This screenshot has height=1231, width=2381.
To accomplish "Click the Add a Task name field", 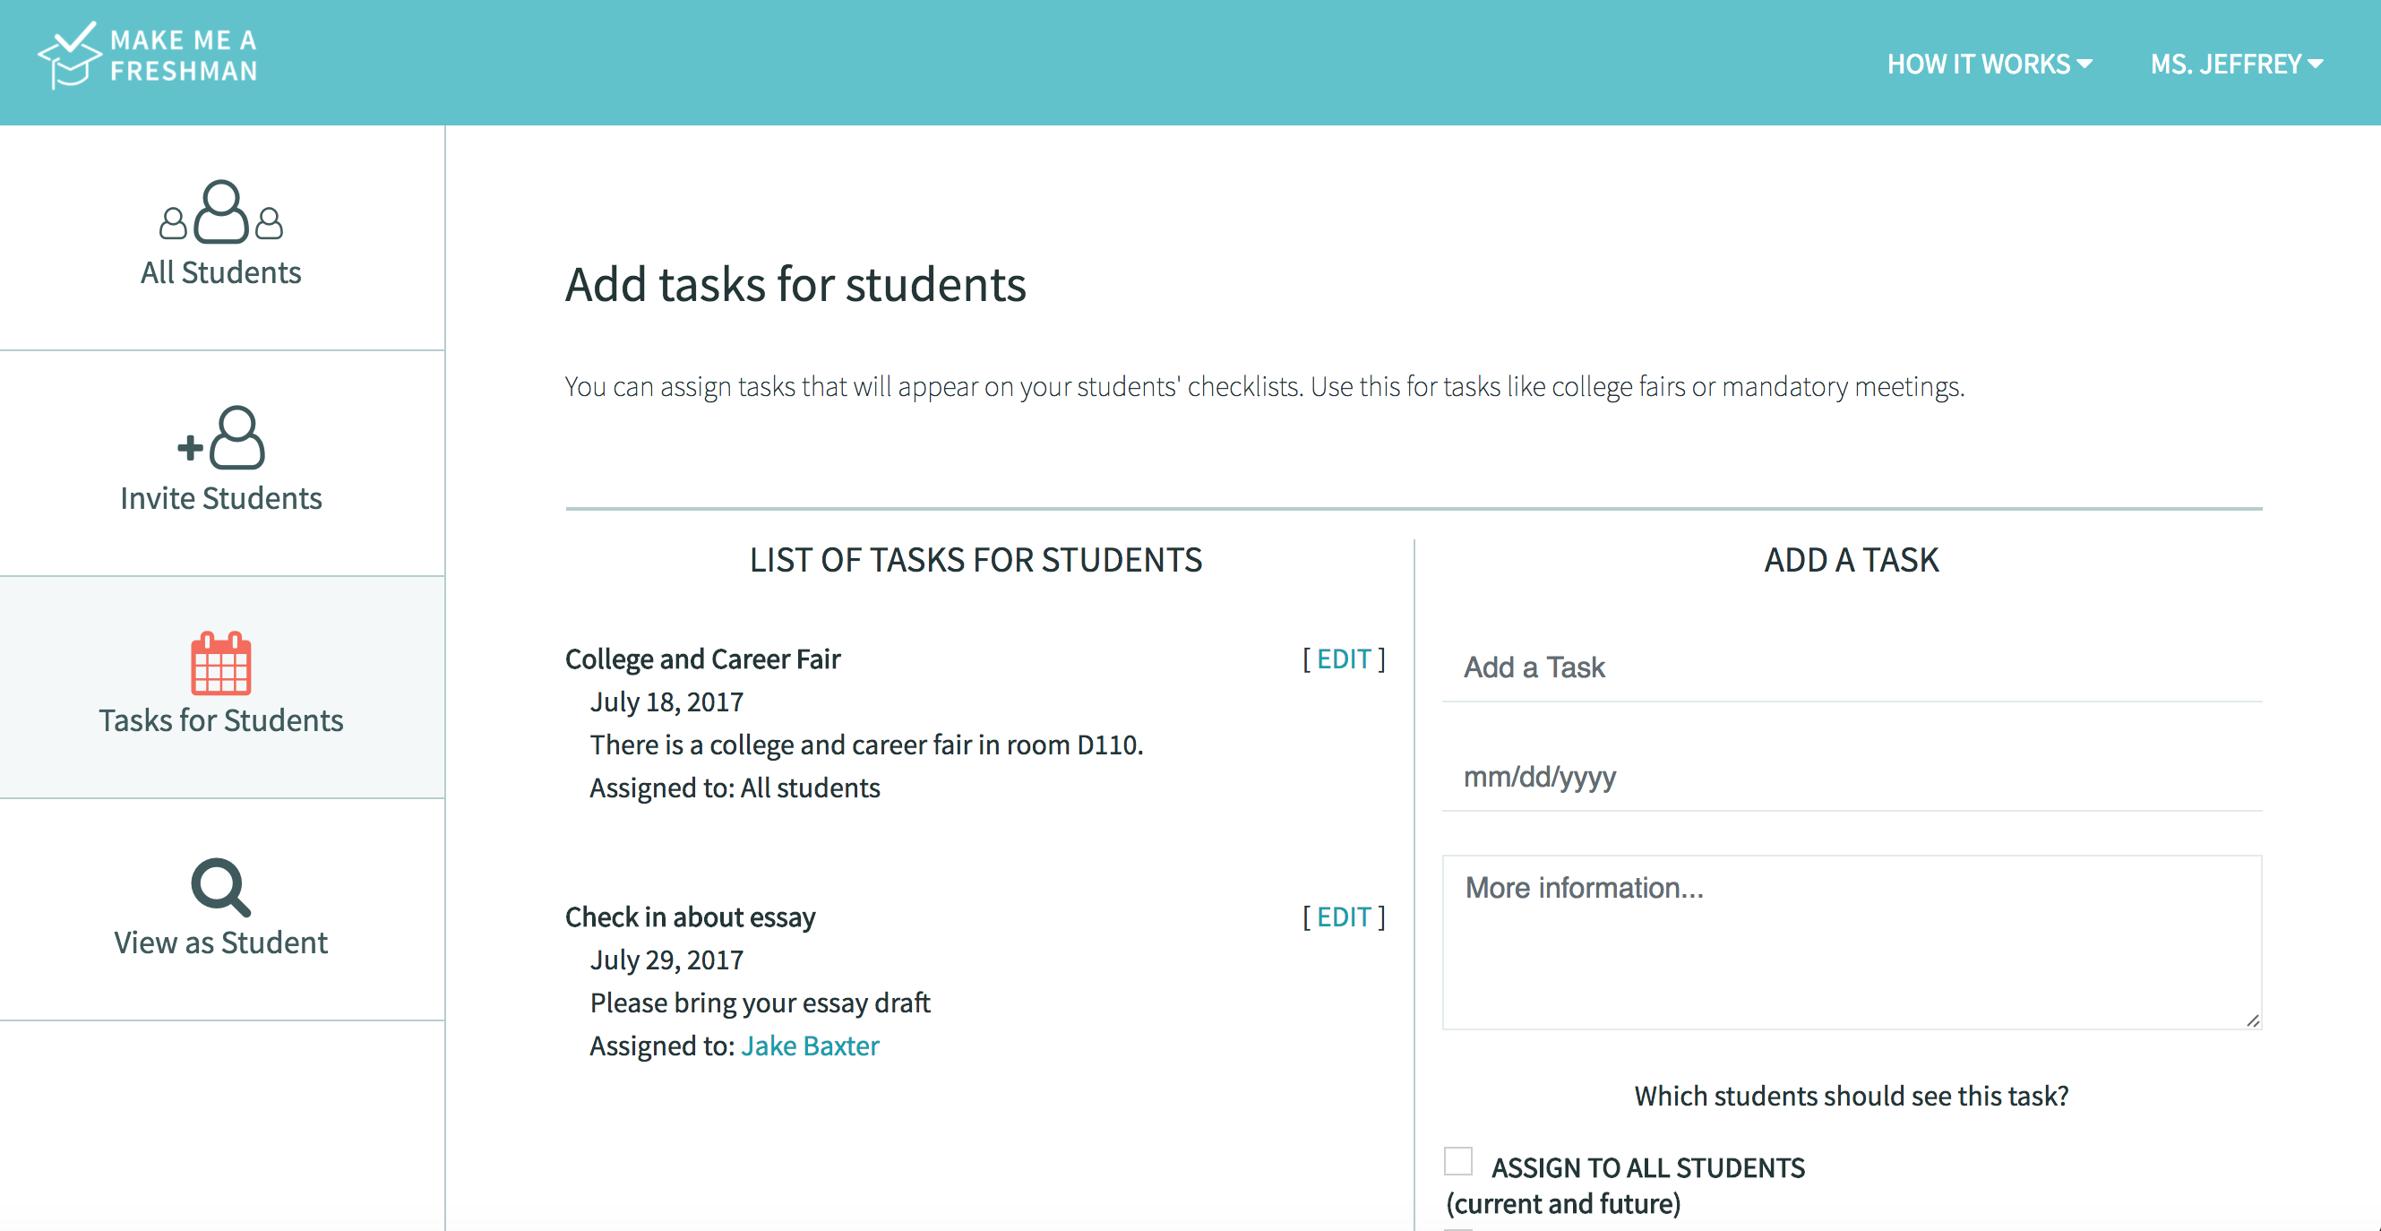I will pos(1852,667).
